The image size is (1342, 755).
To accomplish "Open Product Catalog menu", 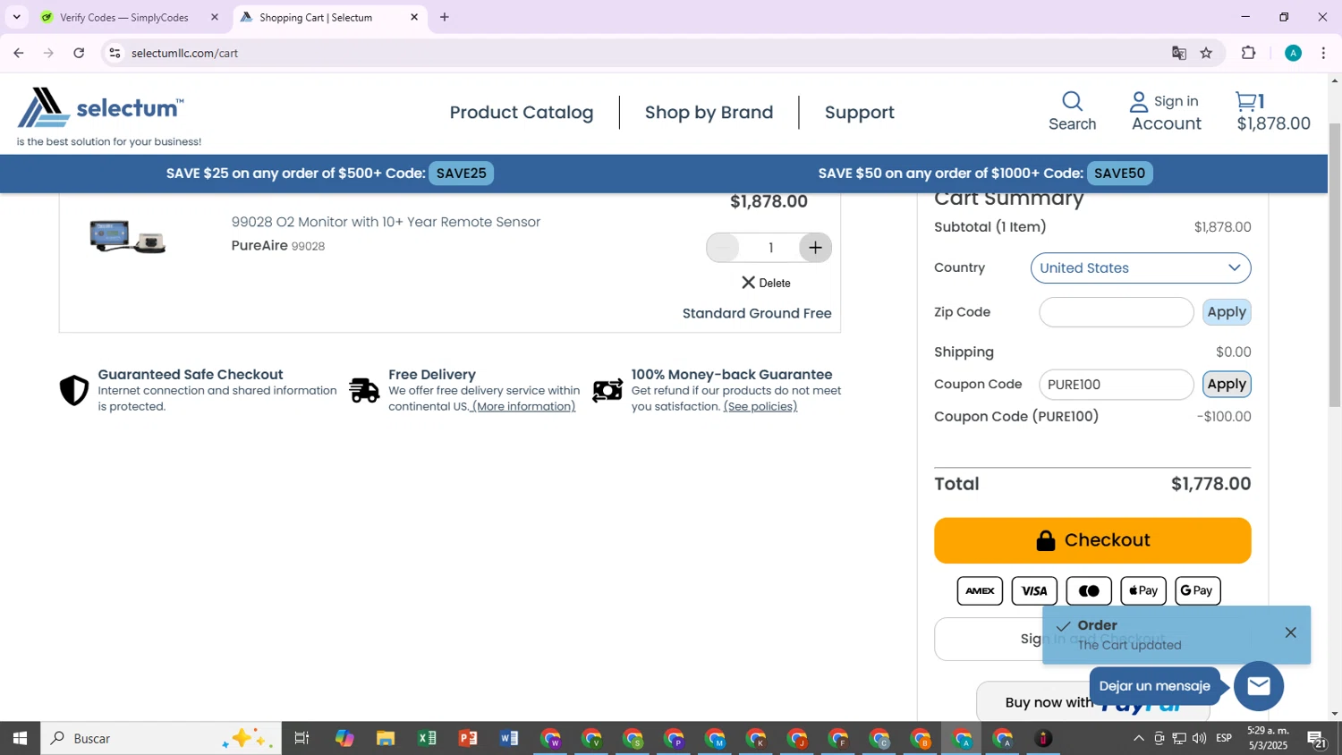I will (x=522, y=113).
